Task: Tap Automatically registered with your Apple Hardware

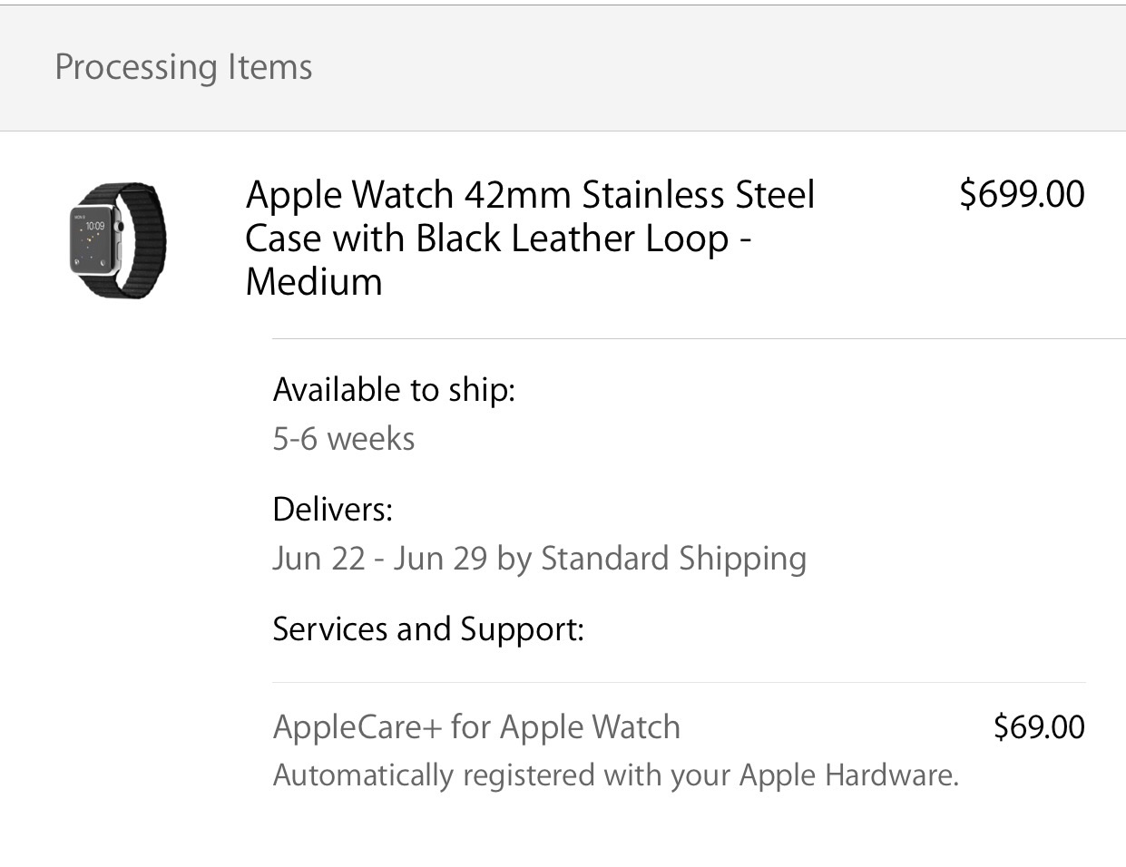Action: pos(616,775)
